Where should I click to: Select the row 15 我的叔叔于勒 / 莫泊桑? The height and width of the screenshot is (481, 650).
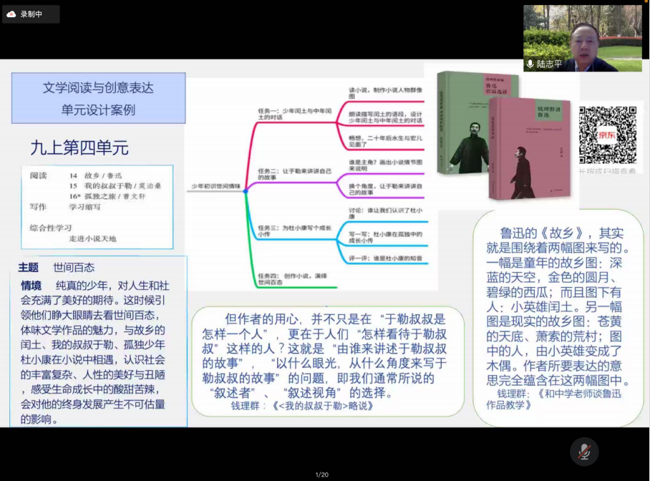(x=115, y=186)
